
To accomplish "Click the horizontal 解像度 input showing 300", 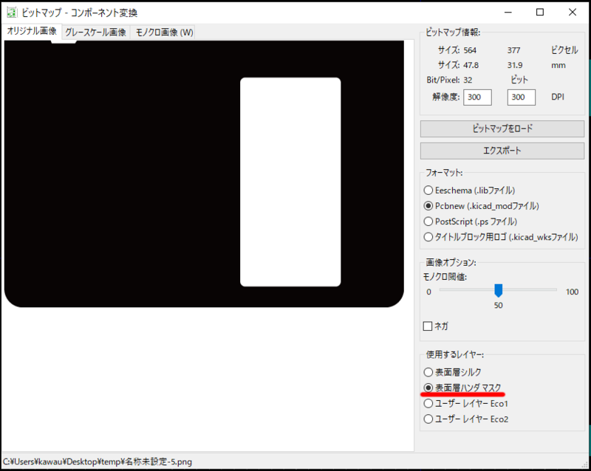I will pos(477,97).
